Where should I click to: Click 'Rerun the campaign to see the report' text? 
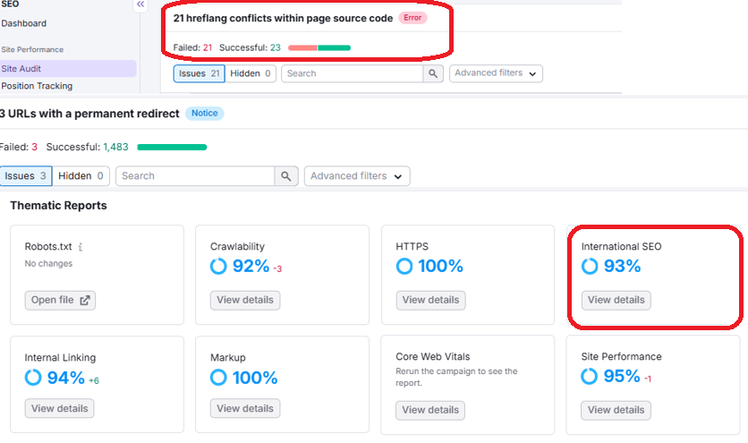coord(456,377)
